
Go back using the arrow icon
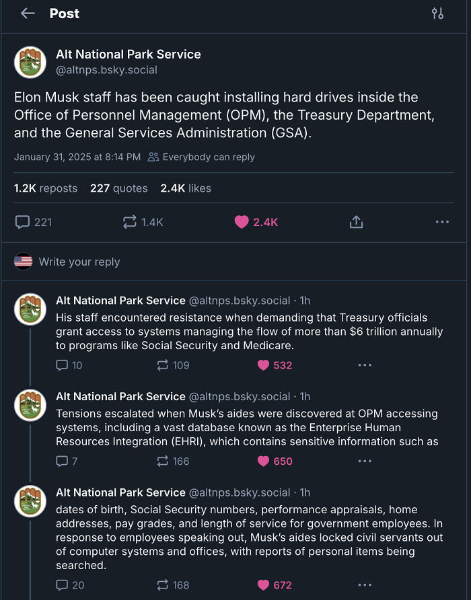coord(28,13)
